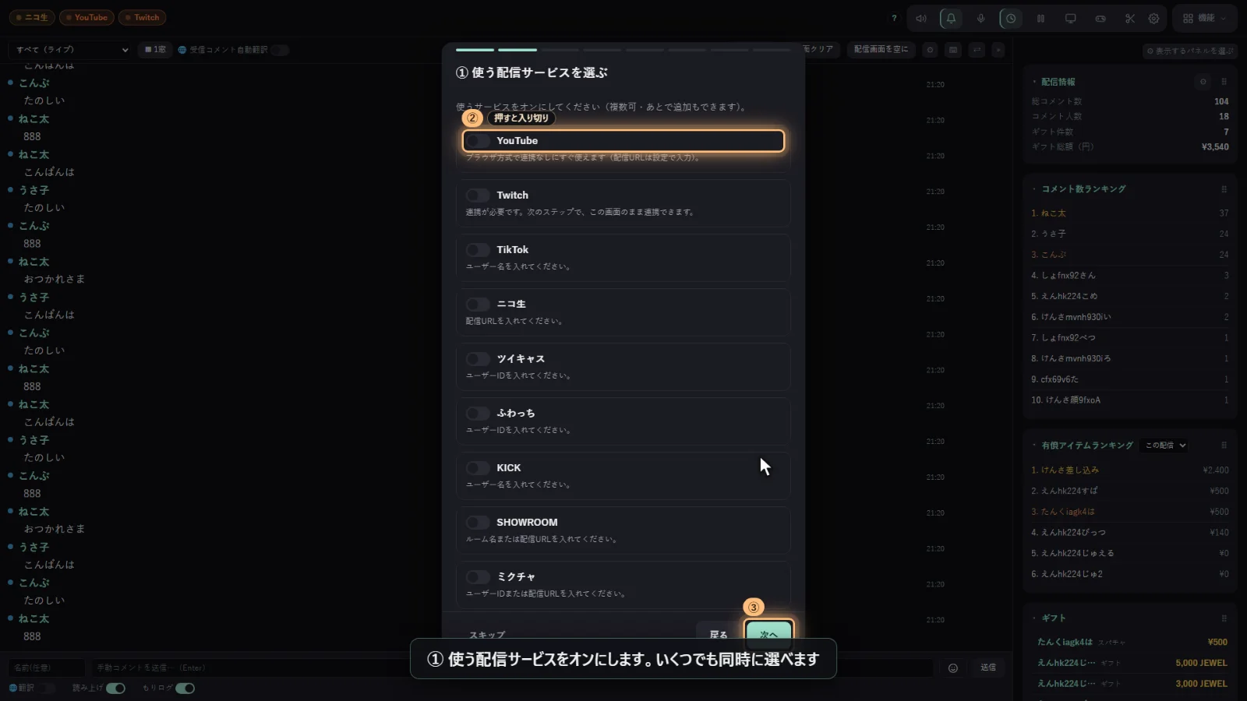Turn on the YouTube service toggle
The height and width of the screenshot is (701, 1247).
click(x=478, y=141)
